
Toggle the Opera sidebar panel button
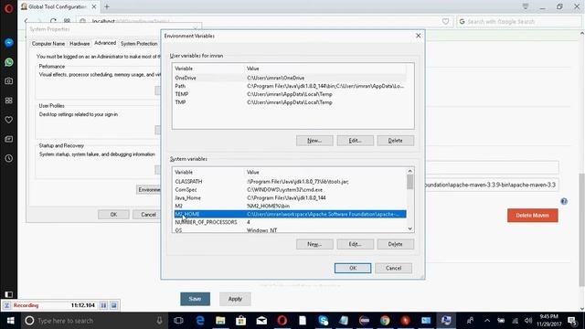tap(8, 294)
